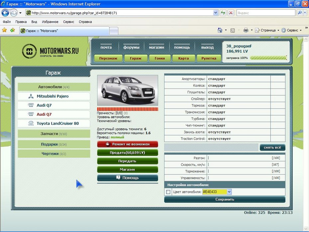
Task: Open the Home button dropdown arrow
Action: click(x=226, y=30)
